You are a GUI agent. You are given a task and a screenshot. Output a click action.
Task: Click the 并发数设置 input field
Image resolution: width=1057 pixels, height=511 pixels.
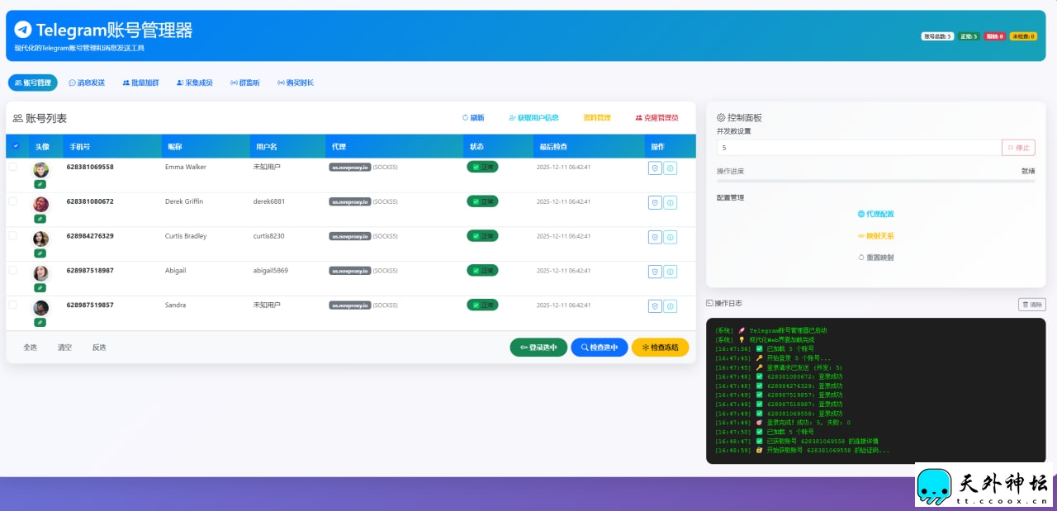point(858,148)
